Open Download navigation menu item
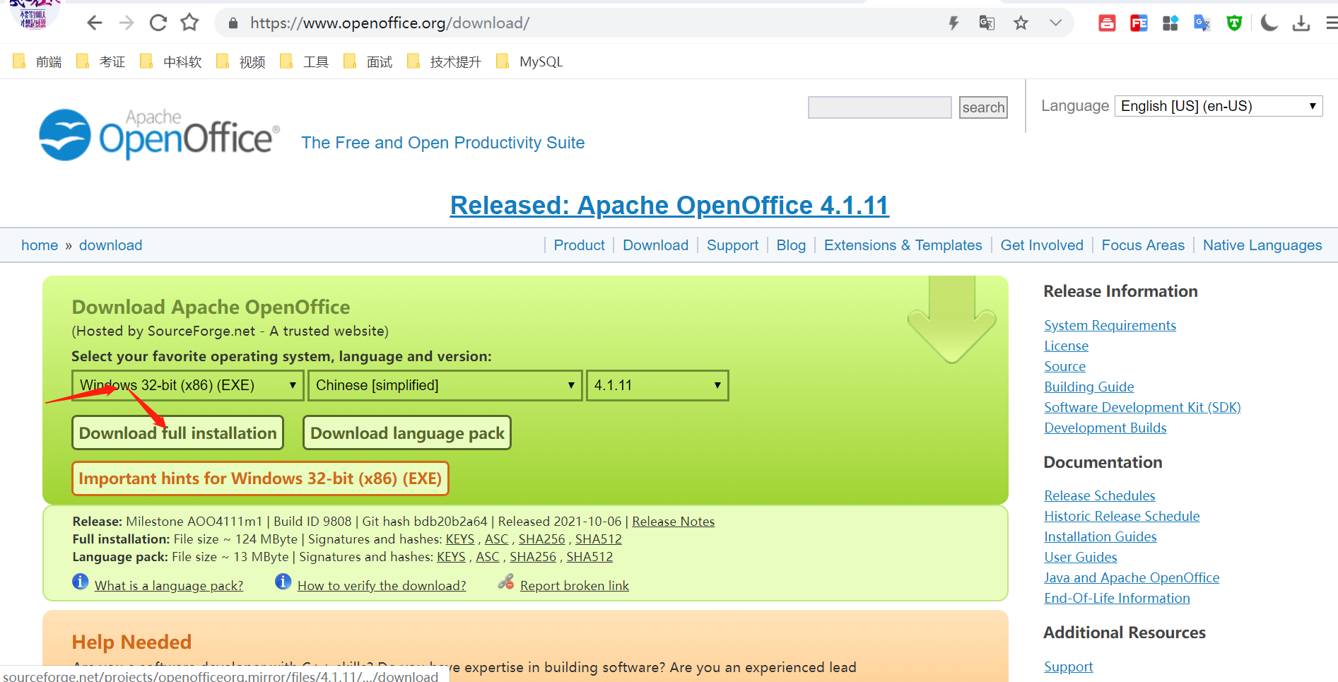This screenshot has height=682, width=1338. tap(655, 245)
